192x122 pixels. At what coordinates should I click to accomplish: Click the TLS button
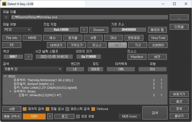tap(138, 45)
